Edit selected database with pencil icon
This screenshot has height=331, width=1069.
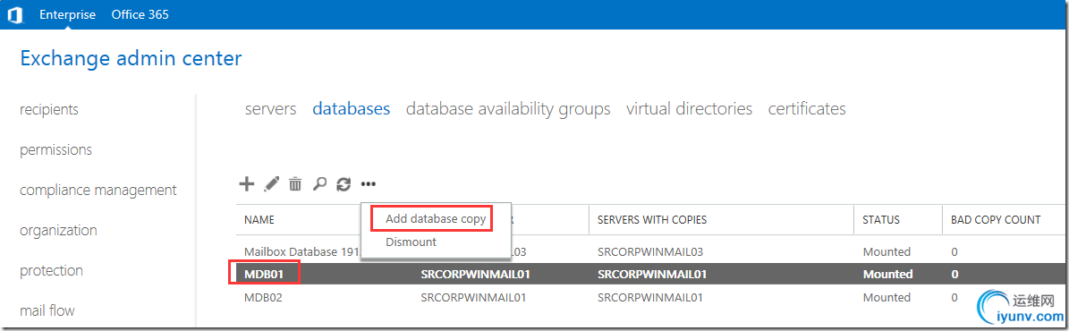point(272,183)
